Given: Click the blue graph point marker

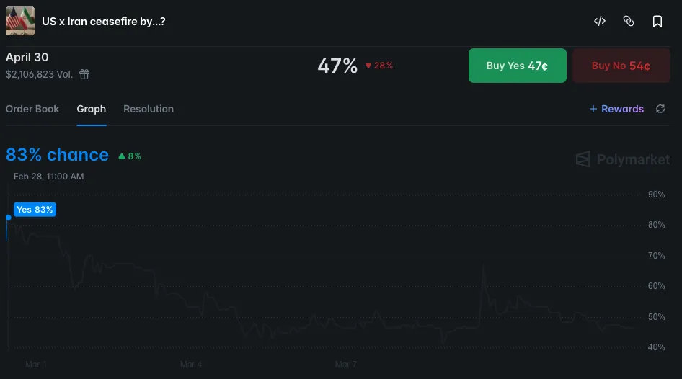Looking at the screenshot, I should point(8,217).
